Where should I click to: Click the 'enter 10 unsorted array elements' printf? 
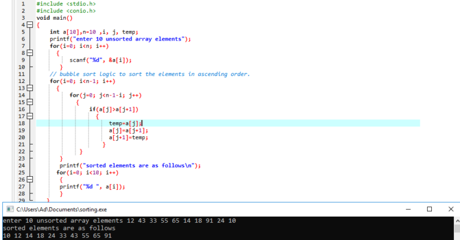pos(120,39)
